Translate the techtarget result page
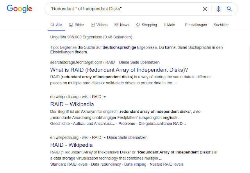 [139, 62]
